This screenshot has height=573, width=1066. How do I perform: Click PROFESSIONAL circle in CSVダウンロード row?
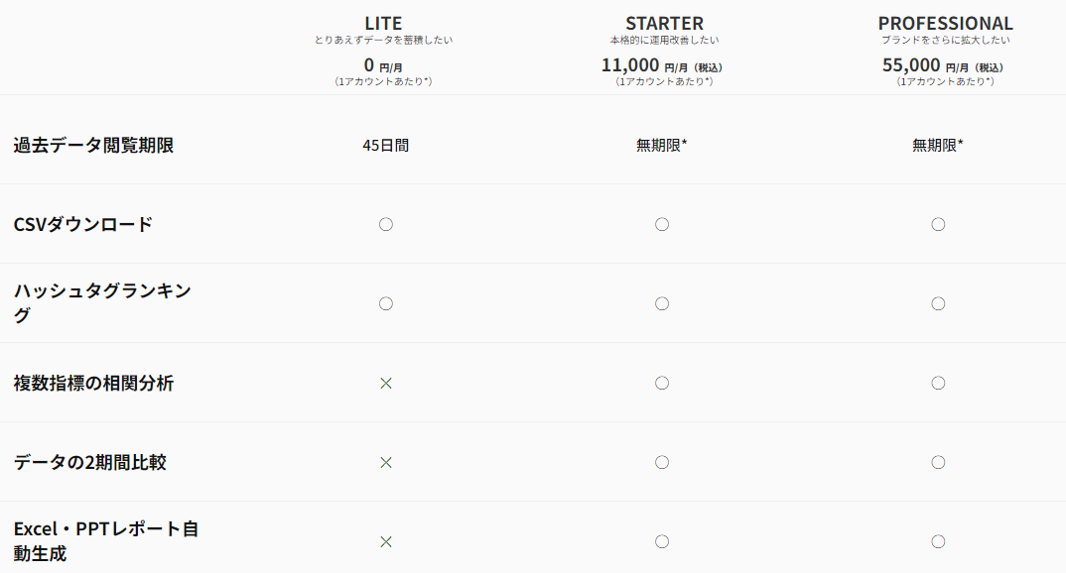(938, 224)
